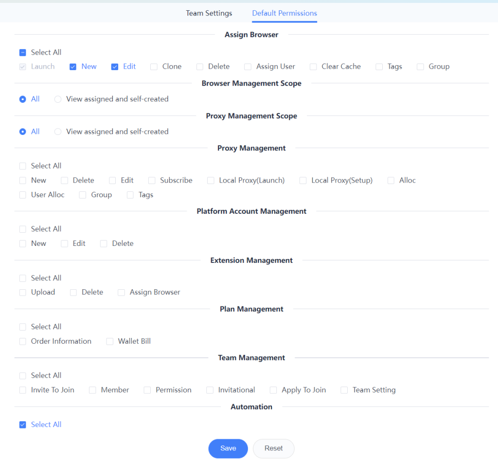
Task: Enable the Upload extension permission
Action: (23, 293)
